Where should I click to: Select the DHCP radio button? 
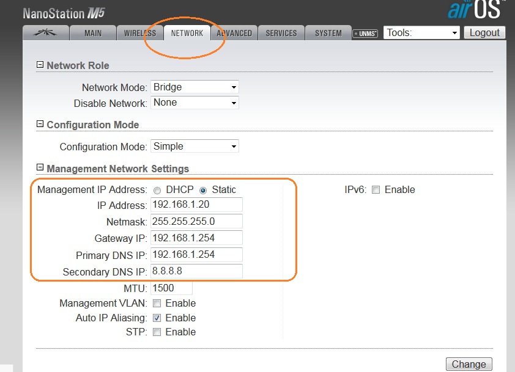tap(157, 190)
